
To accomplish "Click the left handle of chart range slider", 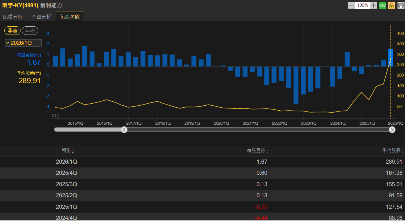I will point(124,130).
